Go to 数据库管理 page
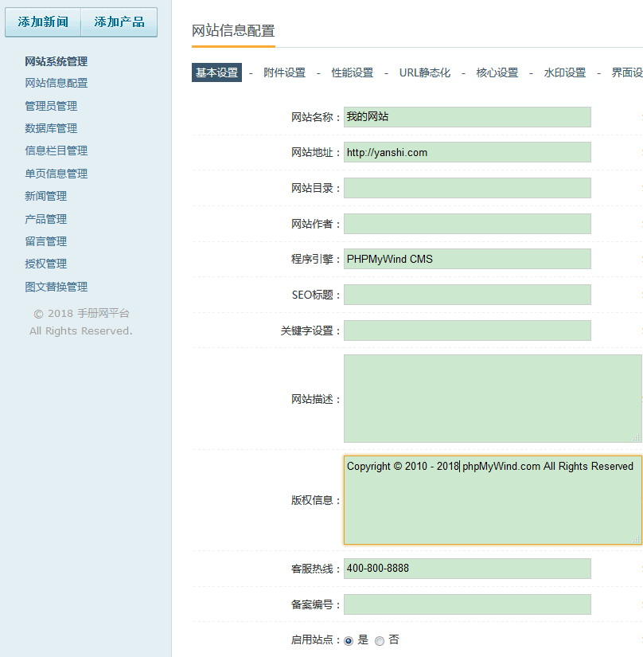This screenshot has height=657, width=643. click(51, 128)
